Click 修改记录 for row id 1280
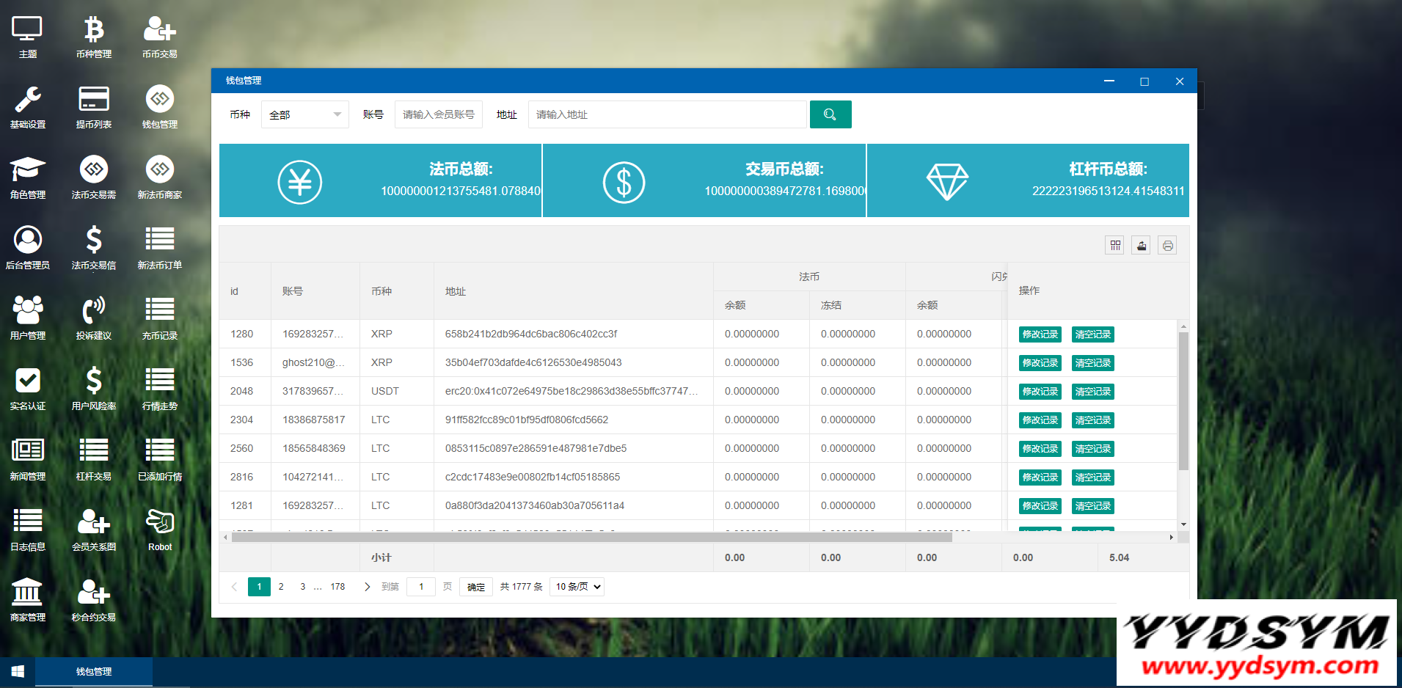 (1040, 334)
